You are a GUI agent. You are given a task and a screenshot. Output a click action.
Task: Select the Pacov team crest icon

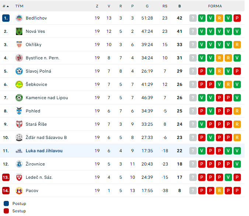[x=19, y=191]
